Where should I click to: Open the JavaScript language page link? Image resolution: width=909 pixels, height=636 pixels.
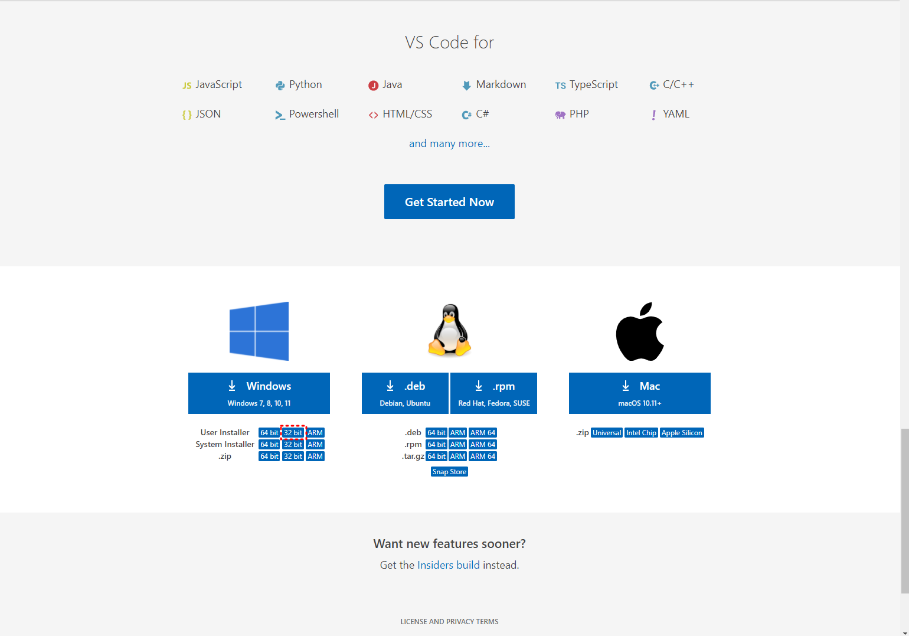coord(218,84)
